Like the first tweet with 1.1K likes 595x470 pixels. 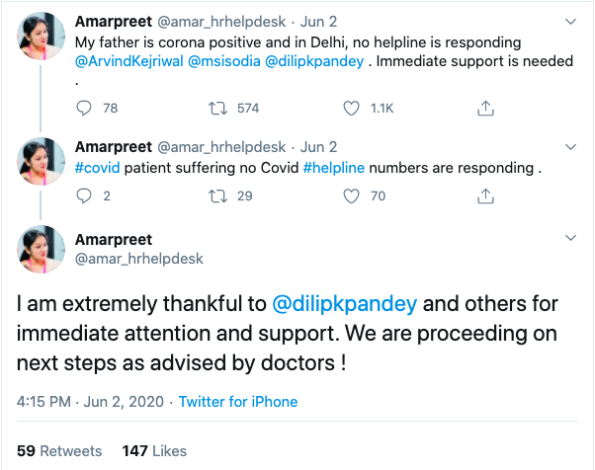[x=353, y=108]
